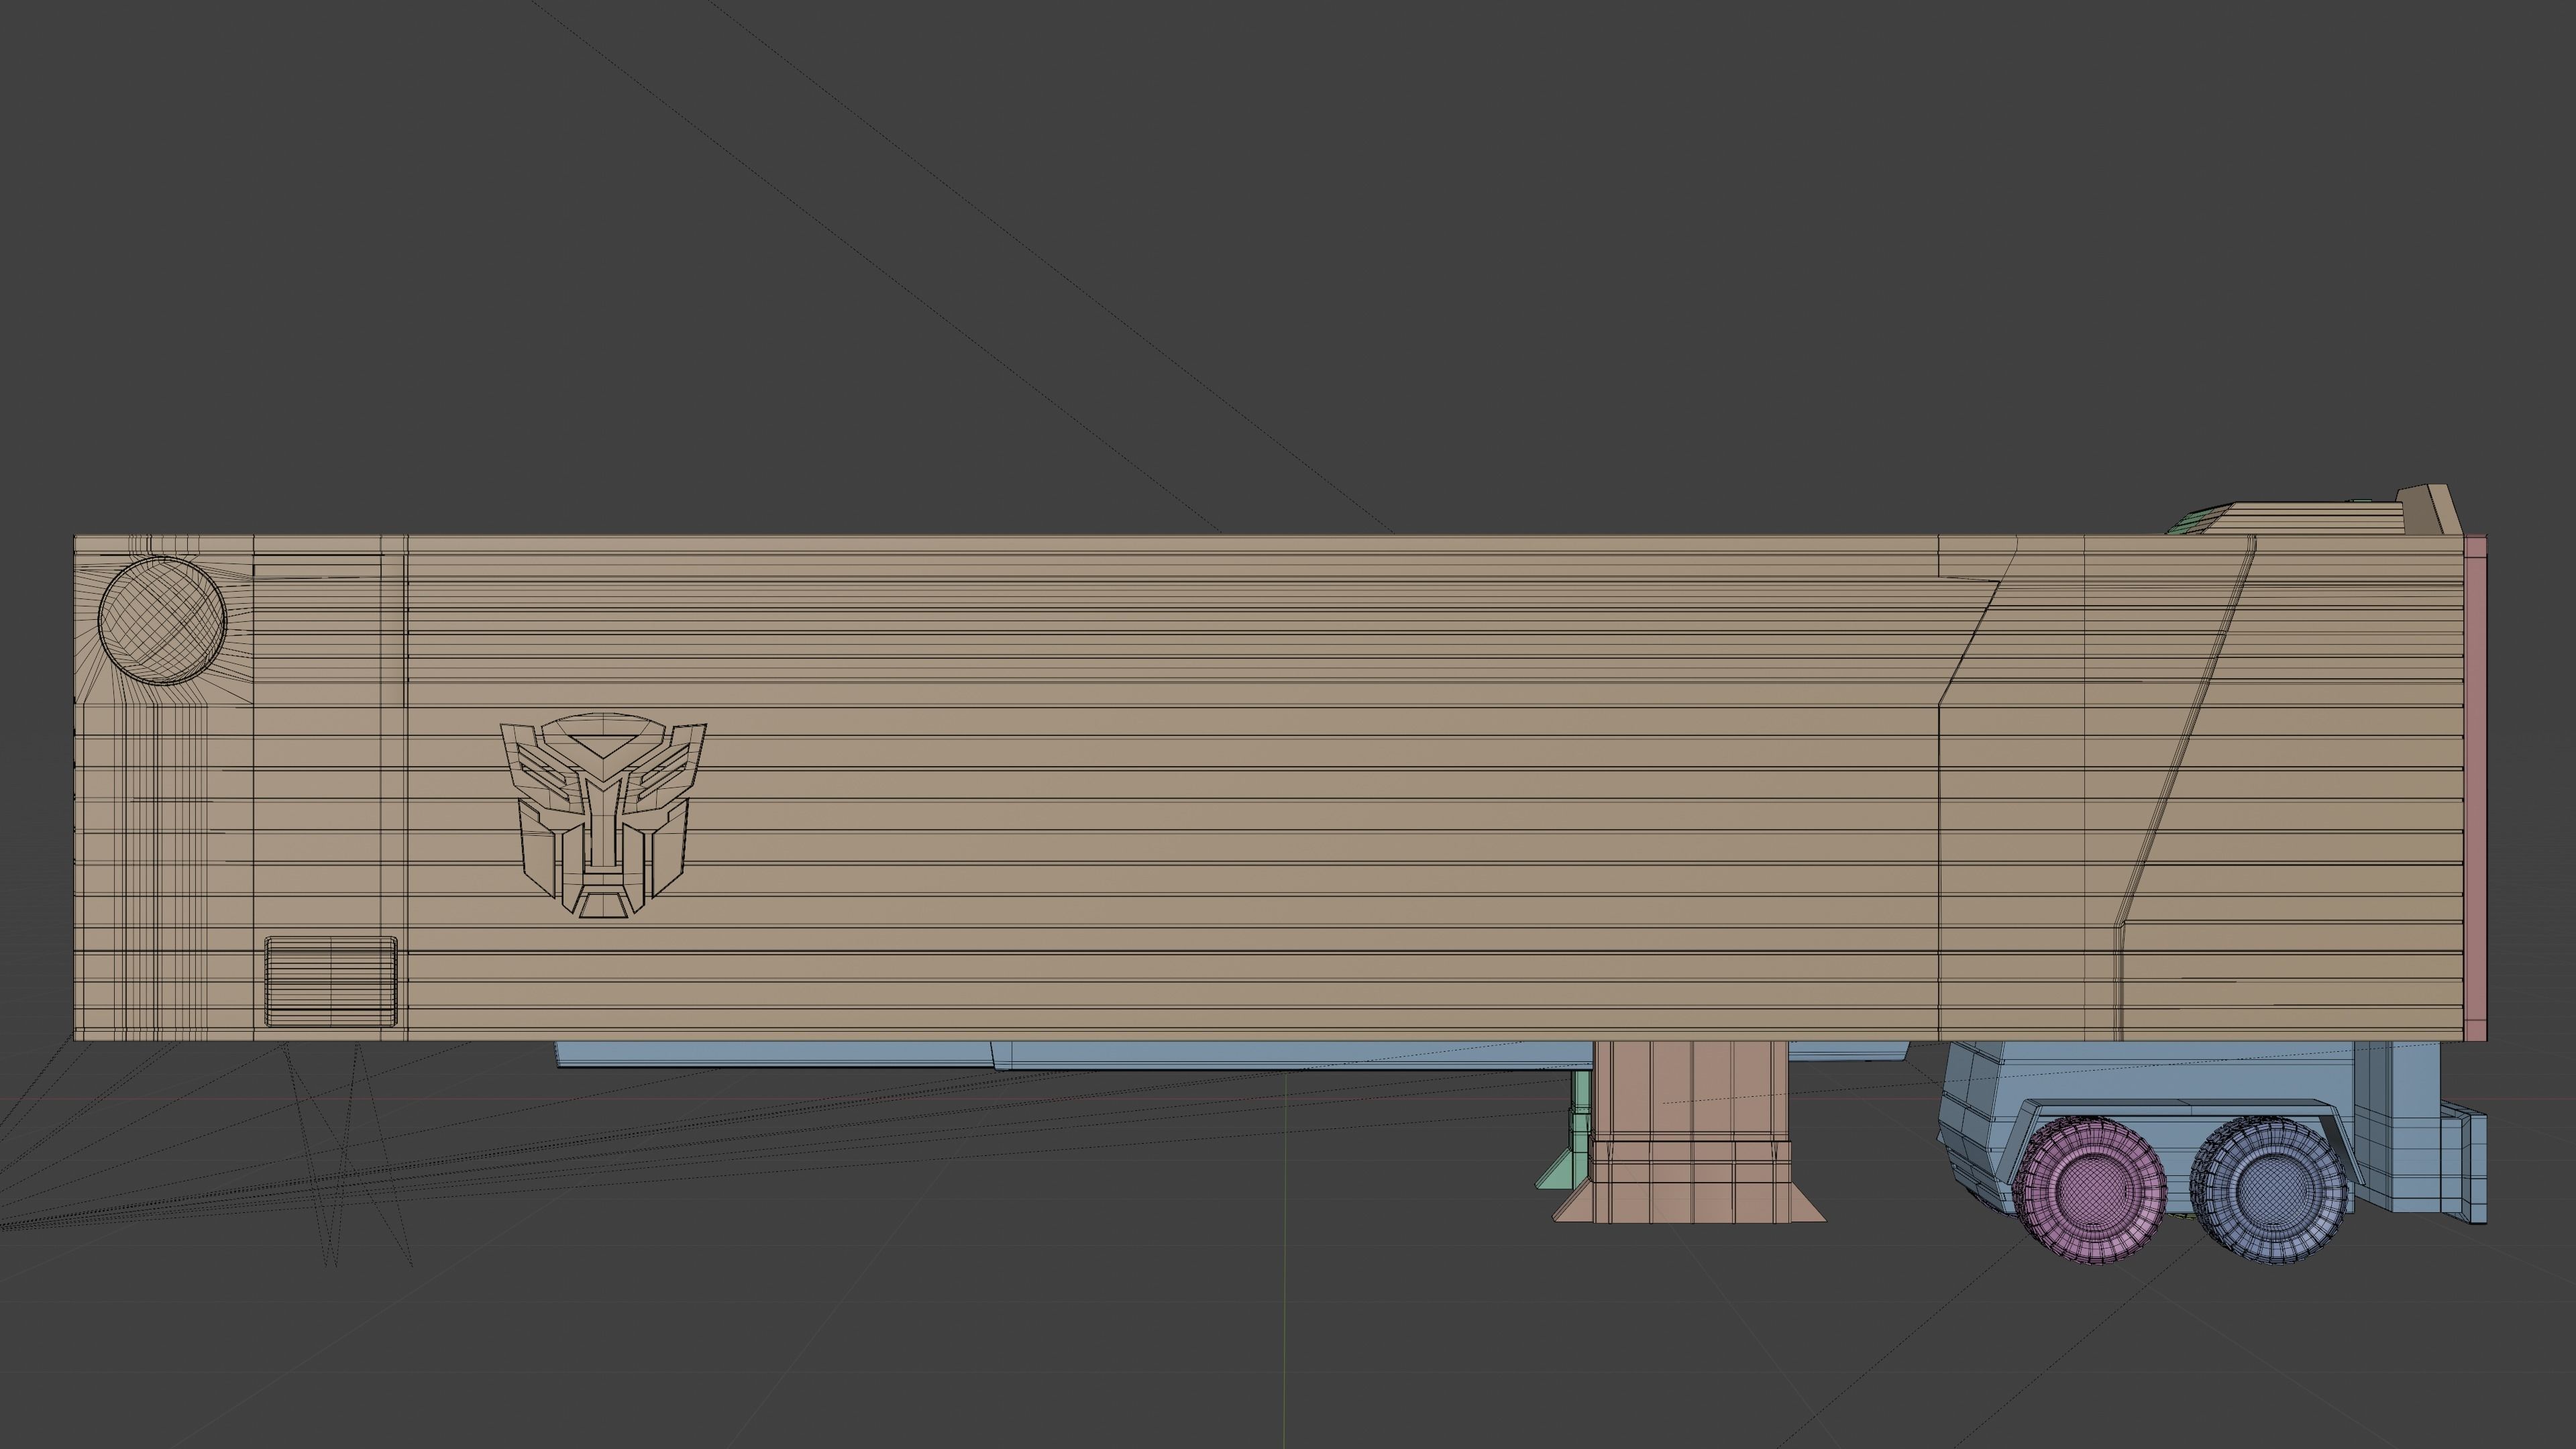This screenshot has height=1449, width=2576.
Task: Select the salmon landing-gear support leg
Action: [1690, 1131]
